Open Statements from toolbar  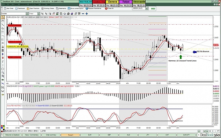tap(61, 8)
